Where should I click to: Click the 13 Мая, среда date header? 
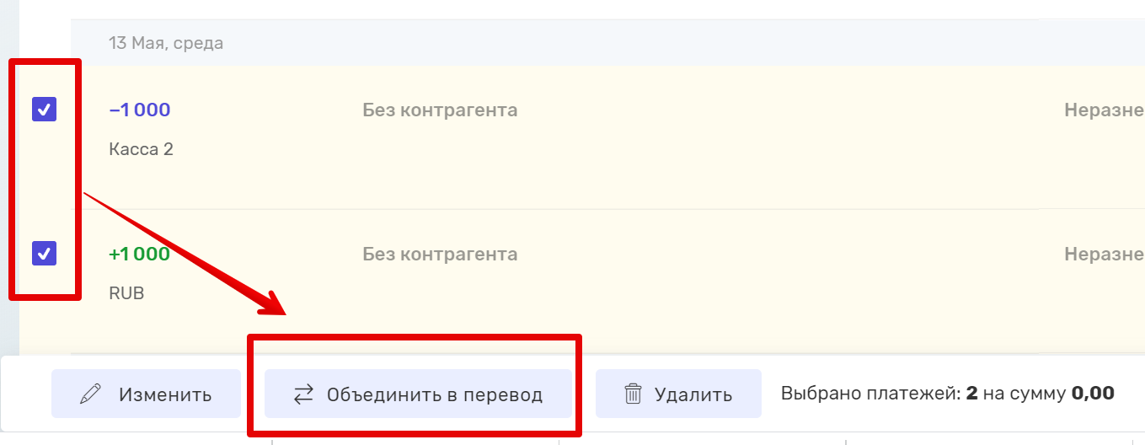[166, 42]
